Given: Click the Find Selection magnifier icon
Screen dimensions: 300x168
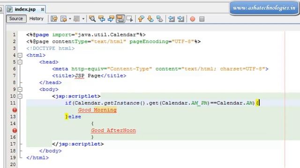Looking at the screenshot, I should pos(92,19).
